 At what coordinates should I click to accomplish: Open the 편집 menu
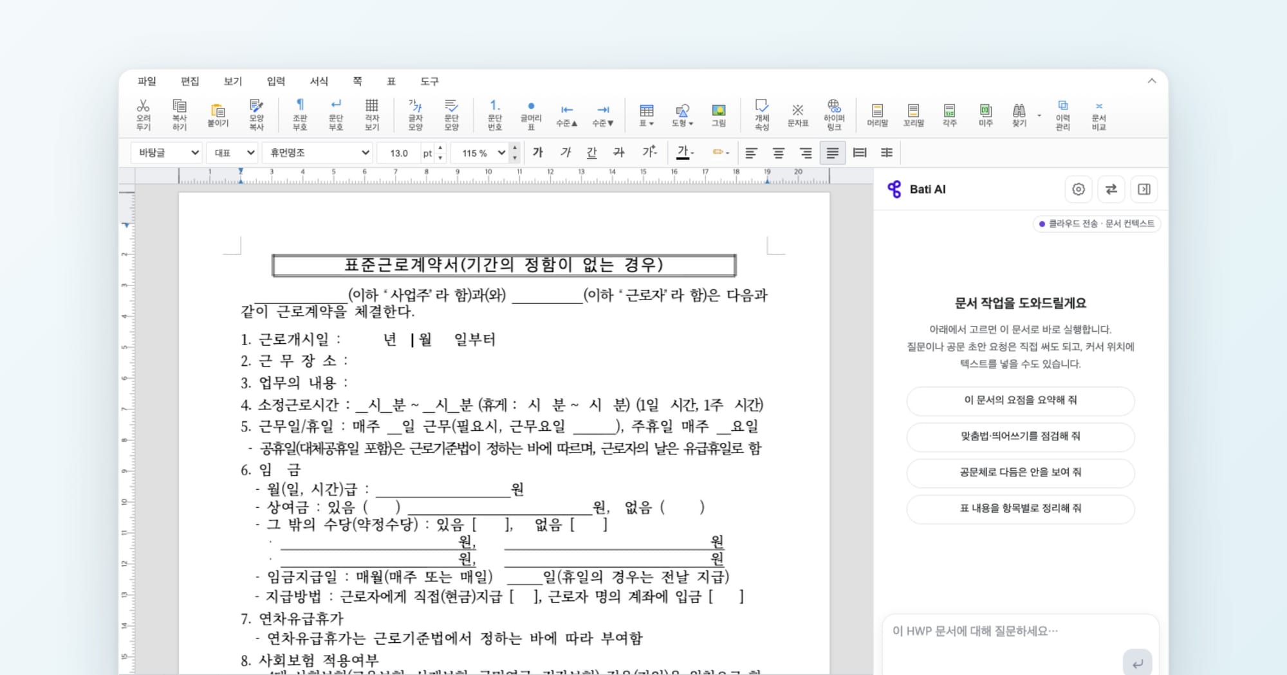(x=190, y=81)
